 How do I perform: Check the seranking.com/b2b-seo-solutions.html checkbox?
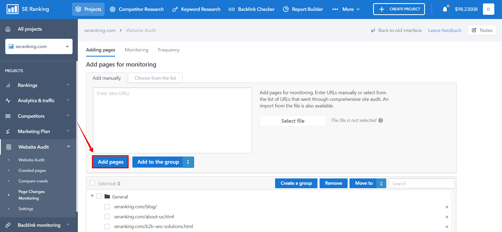coord(107,226)
